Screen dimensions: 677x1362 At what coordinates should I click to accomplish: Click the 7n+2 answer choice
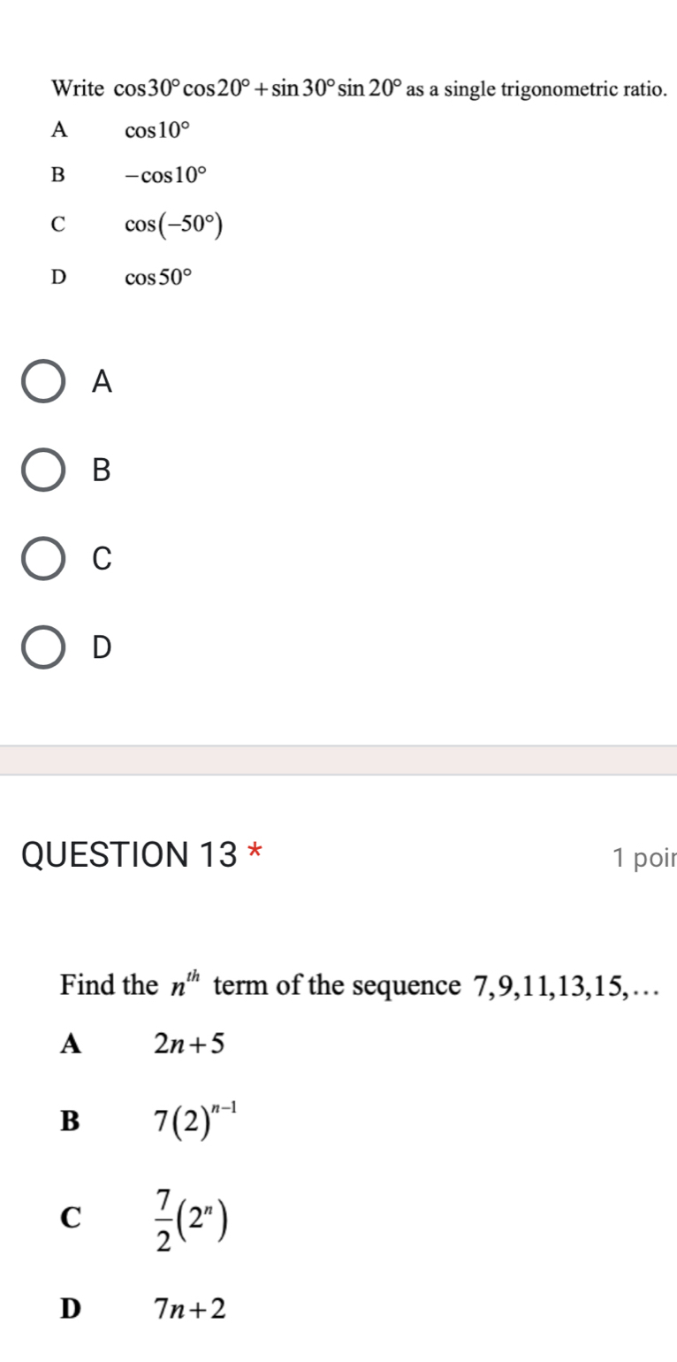(189, 1308)
